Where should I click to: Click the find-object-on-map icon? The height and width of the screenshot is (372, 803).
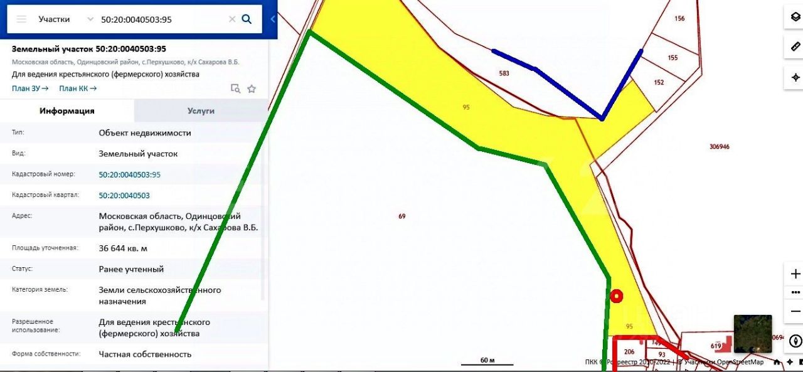[x=235, y=88]
